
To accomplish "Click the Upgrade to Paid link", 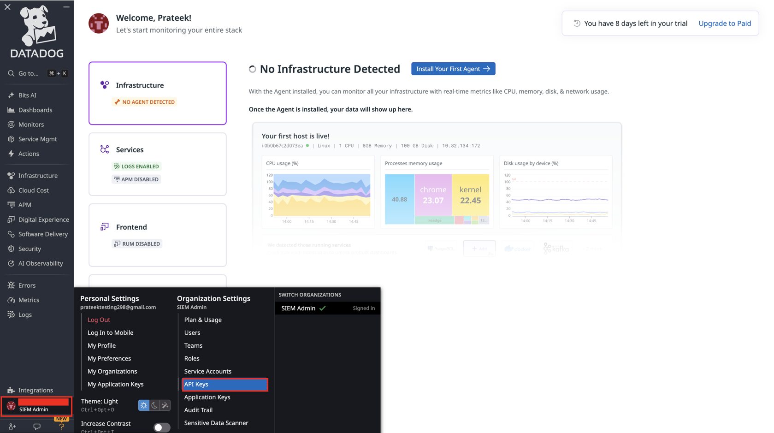I will click(x=724, y=23).
